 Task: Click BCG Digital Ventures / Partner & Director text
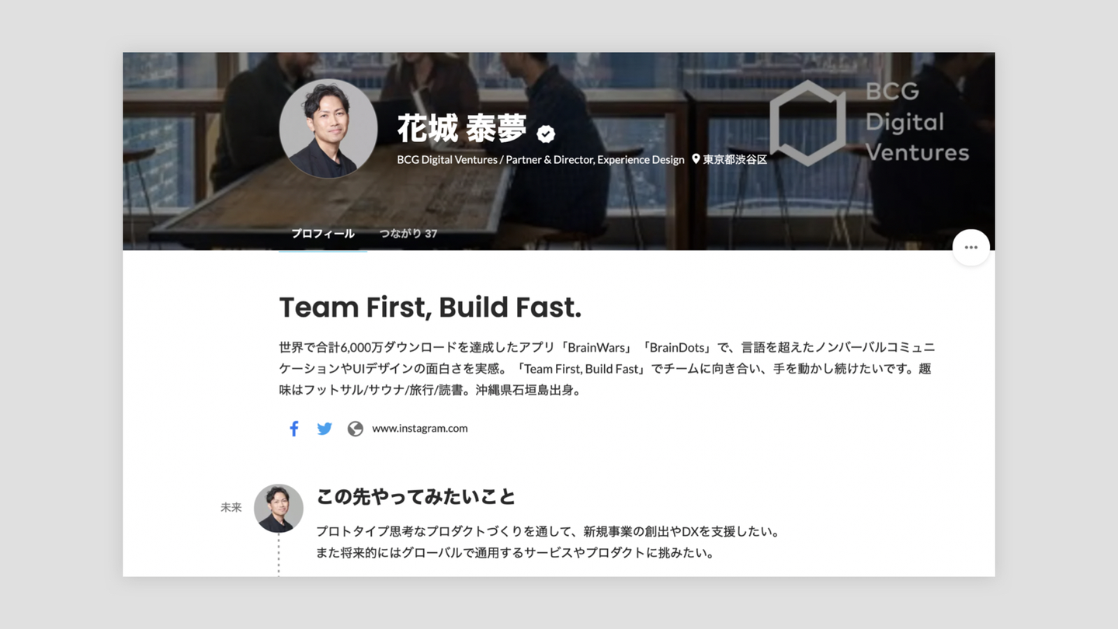coord(541,159)
